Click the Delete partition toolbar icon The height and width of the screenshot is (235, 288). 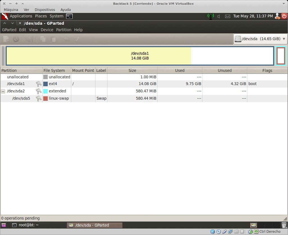click(x=16, y=39)
